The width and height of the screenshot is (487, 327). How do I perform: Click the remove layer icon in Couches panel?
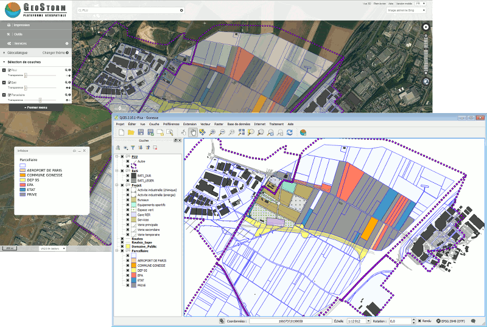coord(155,148)
